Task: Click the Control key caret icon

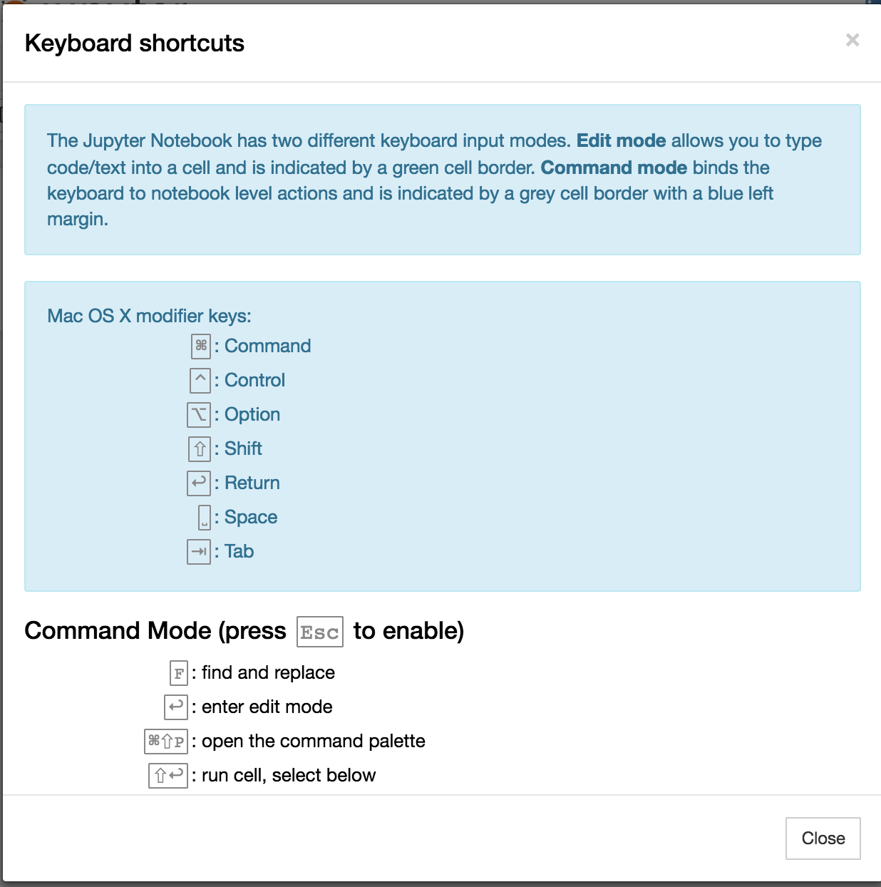Action: (x=199, y=380)
